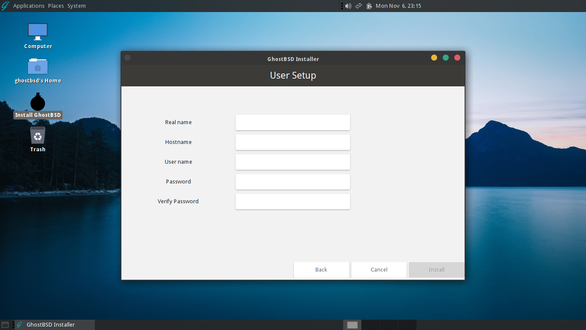
Task: Open the Applications menu
Action: pyautogui.click(x=29, y=6)
